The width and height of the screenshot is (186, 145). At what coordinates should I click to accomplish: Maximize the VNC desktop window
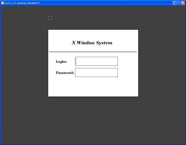(179, 3)
